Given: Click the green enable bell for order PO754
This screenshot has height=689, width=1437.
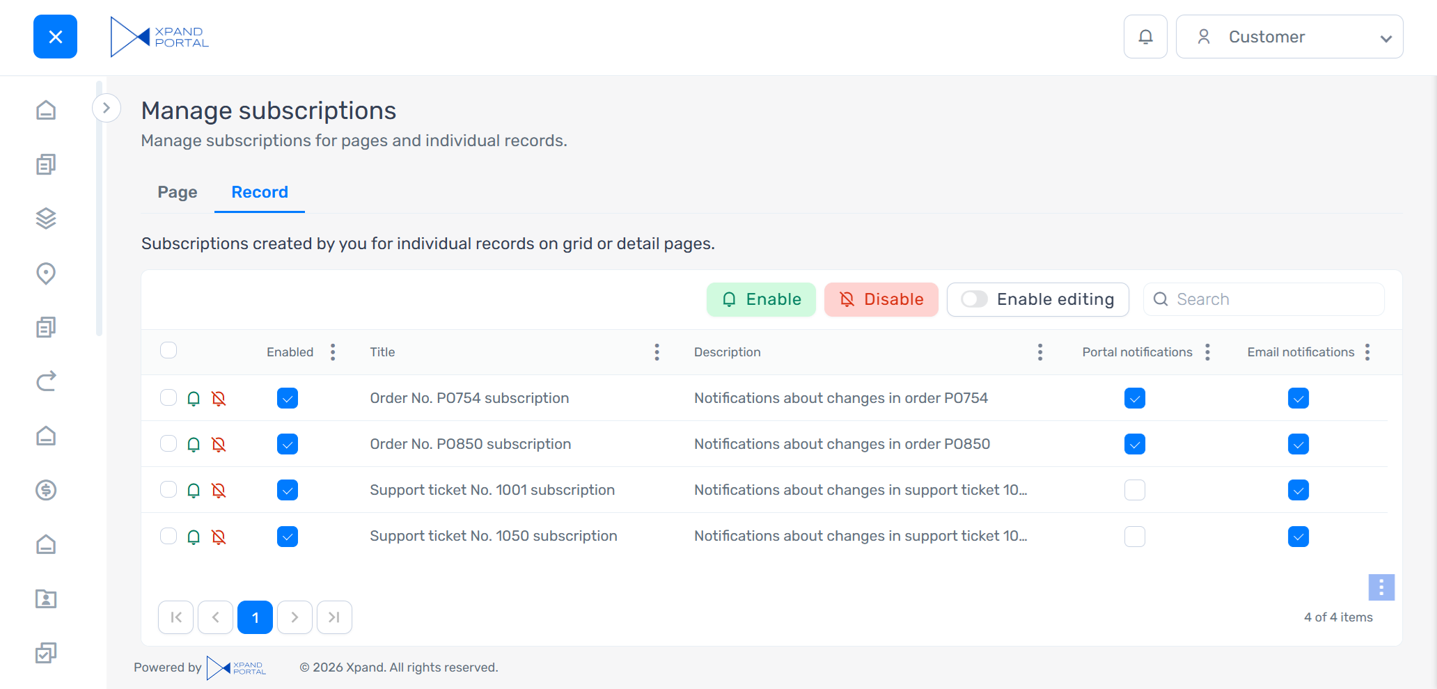Looking at the screenshot, I should point(194,398).
